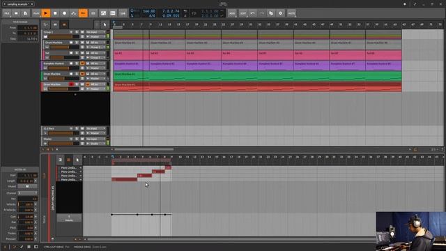The height and width of the screenshot is (251, 446).
Task: Toggle the orange OVR overdub button
Action: click(x=83, y=13)
